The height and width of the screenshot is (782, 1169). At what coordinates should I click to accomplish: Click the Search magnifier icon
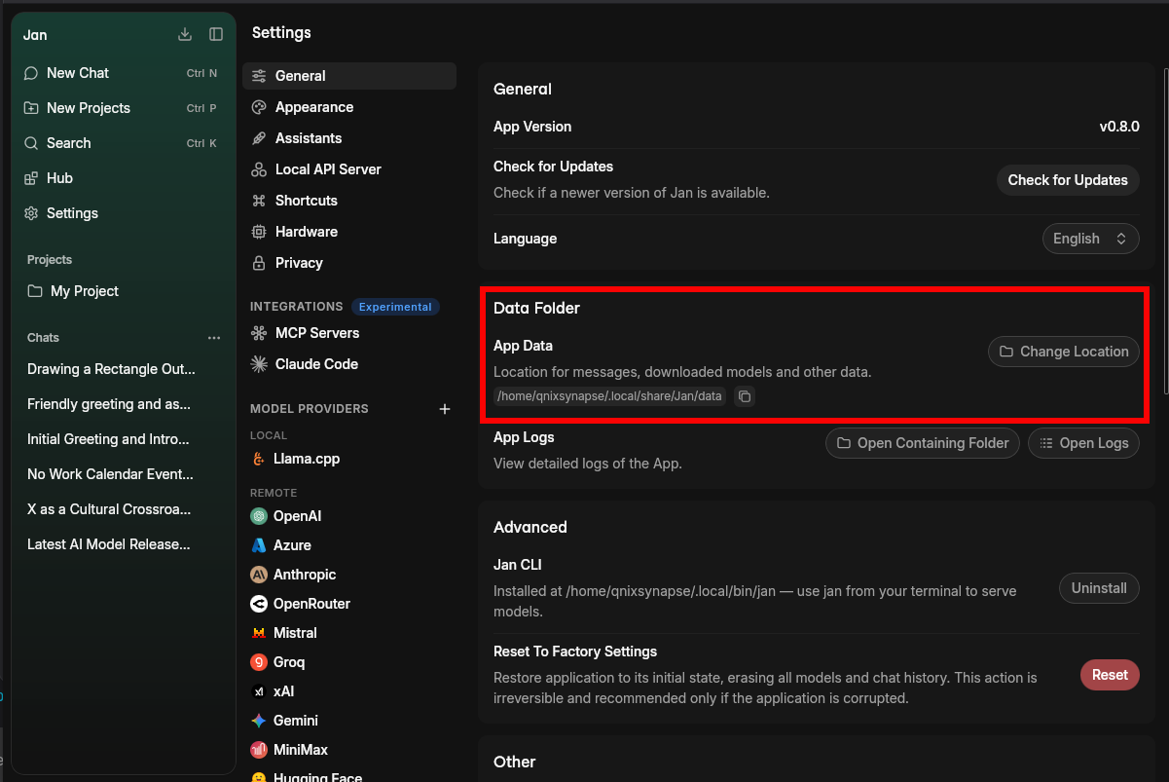tap(31, 143)
